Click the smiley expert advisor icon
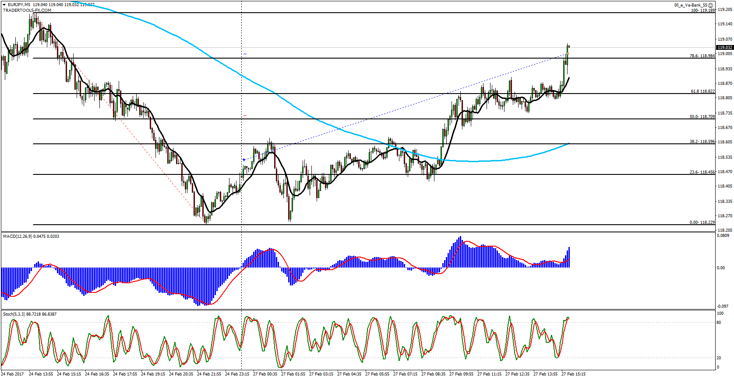This screenshot has height=379, width=734. click(x=711, y=5)
